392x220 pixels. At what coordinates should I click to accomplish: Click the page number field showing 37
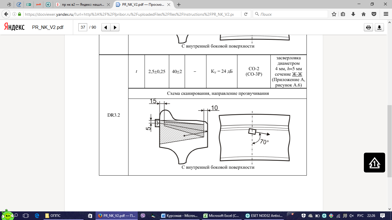point(83,27)
